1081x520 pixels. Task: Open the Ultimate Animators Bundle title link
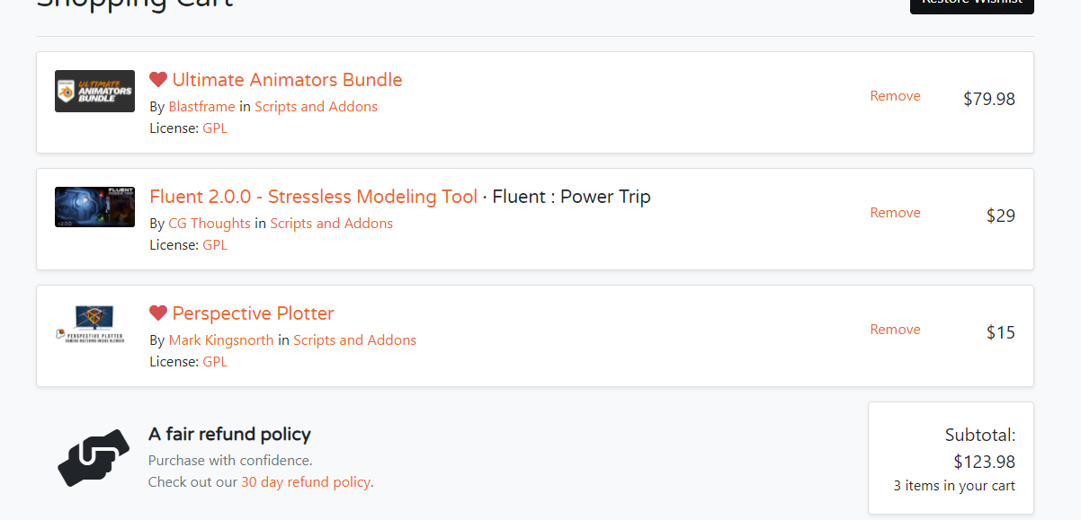[287, 80]
